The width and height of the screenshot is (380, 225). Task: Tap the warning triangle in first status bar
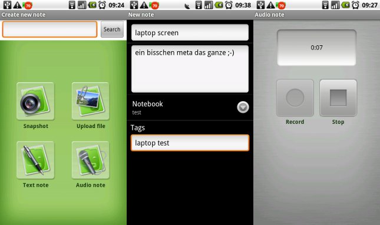coord(17,5)
